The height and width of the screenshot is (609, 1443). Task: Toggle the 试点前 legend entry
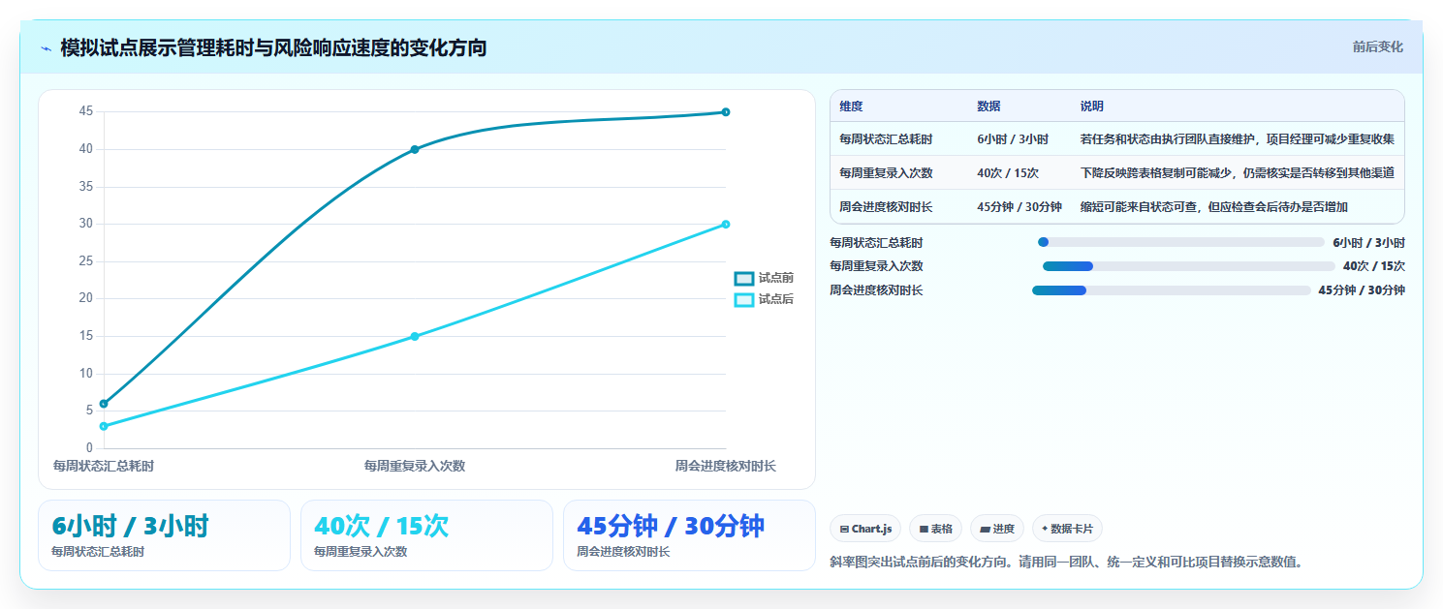tap(765, 278)
